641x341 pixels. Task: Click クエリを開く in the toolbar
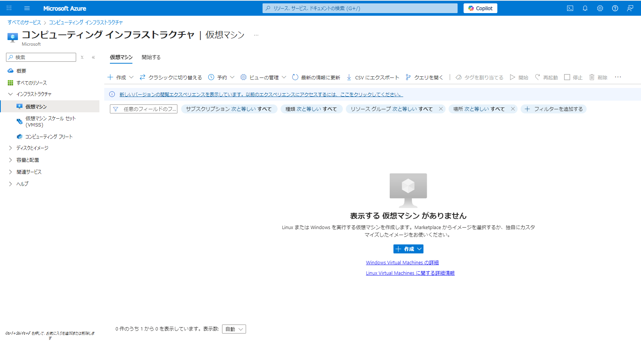(424, 77)
